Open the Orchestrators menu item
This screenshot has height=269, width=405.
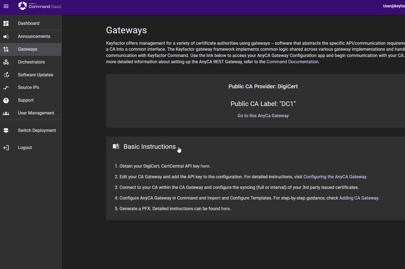tap(31, 62)
